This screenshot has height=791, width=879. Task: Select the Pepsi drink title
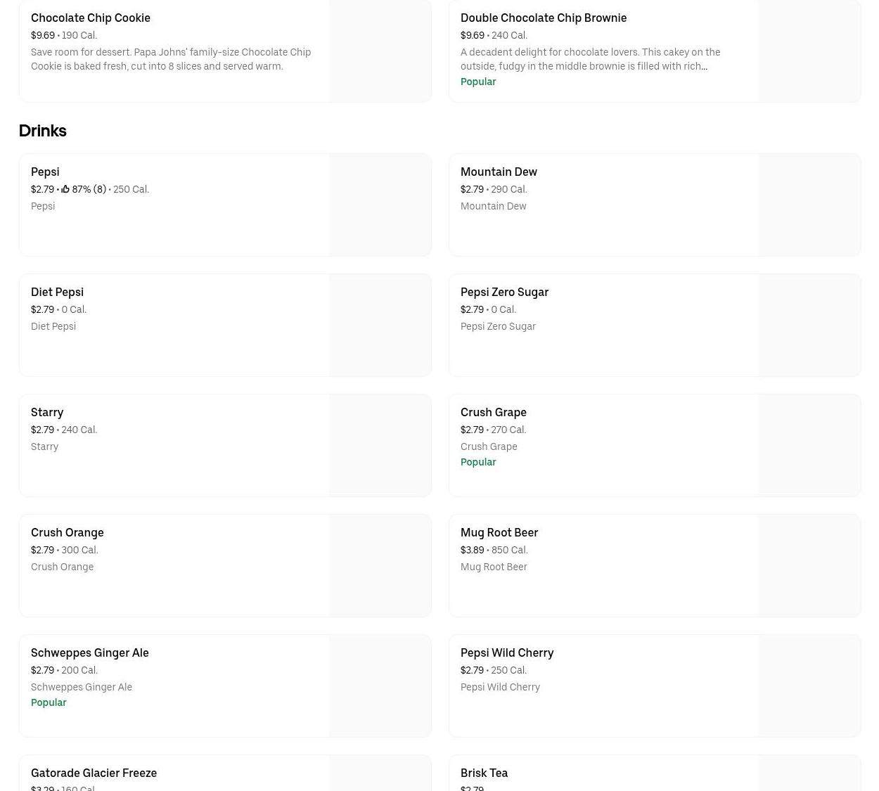45,172
